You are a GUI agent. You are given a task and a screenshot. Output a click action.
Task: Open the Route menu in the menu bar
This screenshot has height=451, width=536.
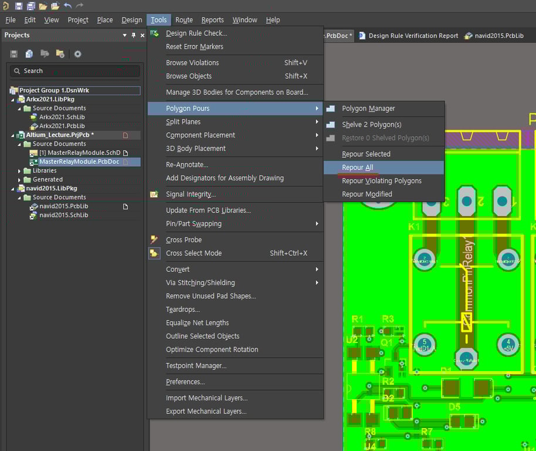pyautogui.click(x=184, y=20)
